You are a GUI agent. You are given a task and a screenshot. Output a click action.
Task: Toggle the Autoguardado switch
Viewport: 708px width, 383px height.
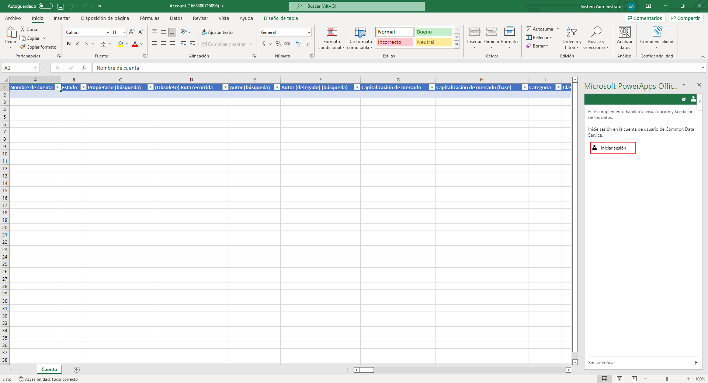tap(46, 6)
